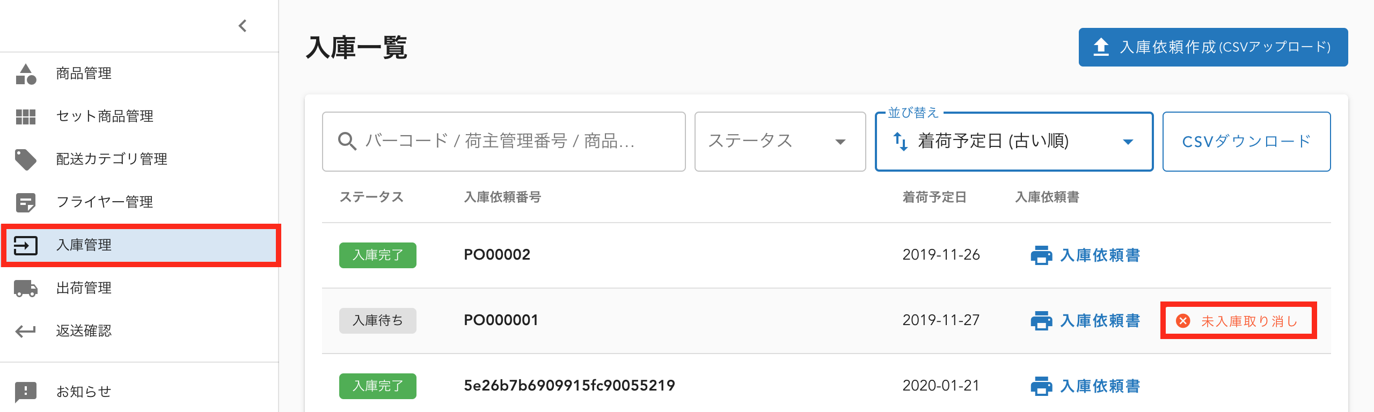Click the 返送確認 return arrow icon
This screenshot has height=412, width=1374.
26,331
